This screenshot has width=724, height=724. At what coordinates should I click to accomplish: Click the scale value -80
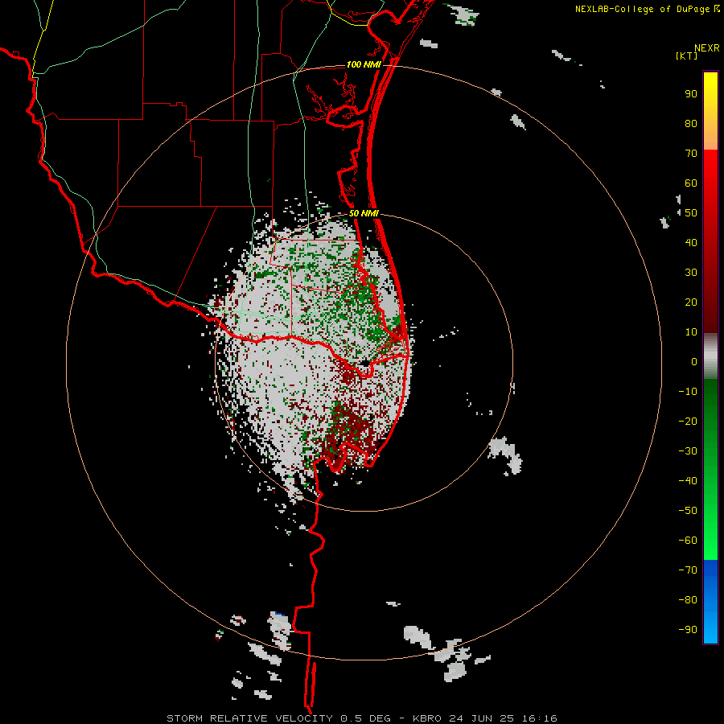(x=688, y=600)
